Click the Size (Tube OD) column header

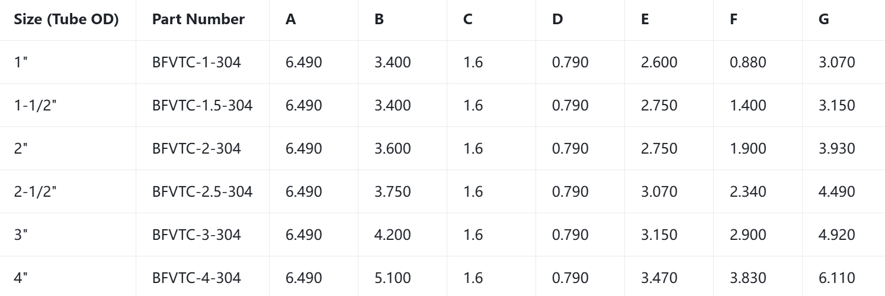(66, 19)
